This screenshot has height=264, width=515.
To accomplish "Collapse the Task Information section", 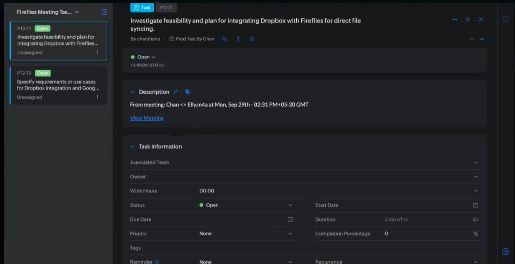I will click(x=132, y=147).
